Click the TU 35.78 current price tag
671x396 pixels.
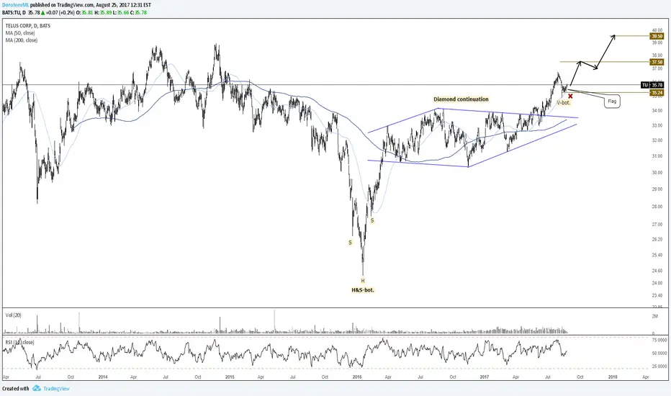(652, 85)
